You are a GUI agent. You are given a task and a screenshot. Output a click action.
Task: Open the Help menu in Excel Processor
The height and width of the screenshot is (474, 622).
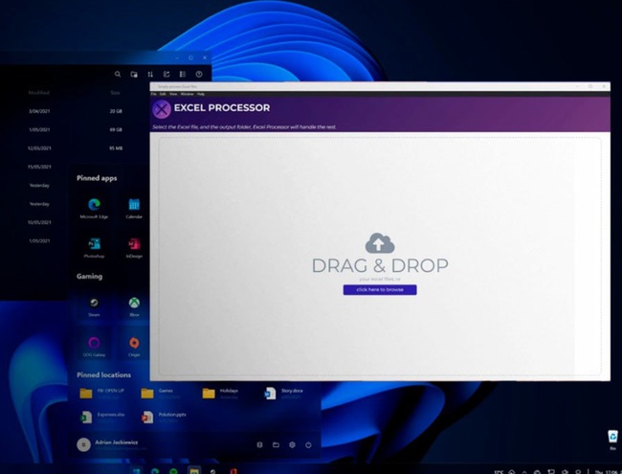[201, 94]
